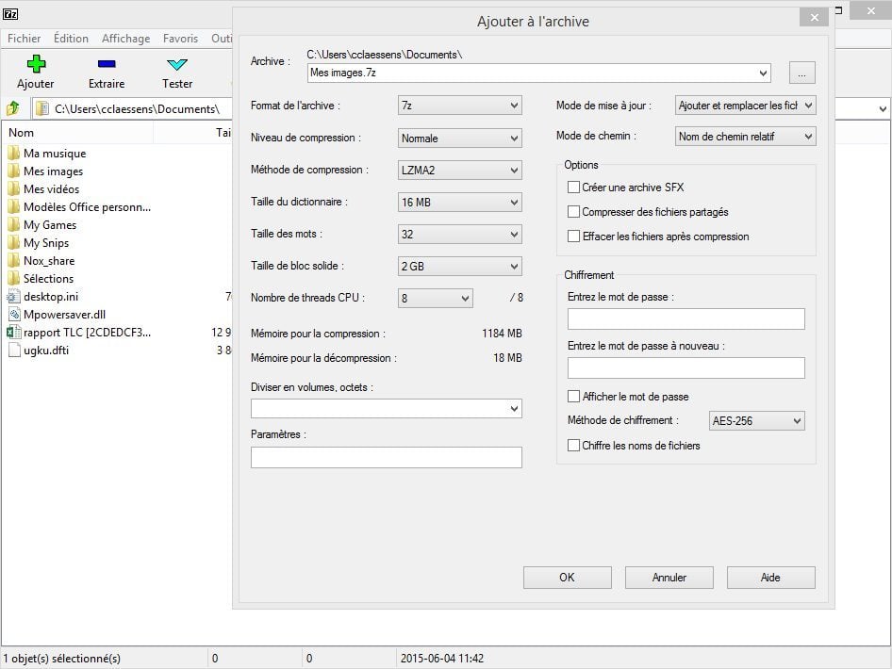The width and height of the screenshot is (892, 669).
Task: Click the Entrez le mot de passe field
Action: tap(686, 318)
